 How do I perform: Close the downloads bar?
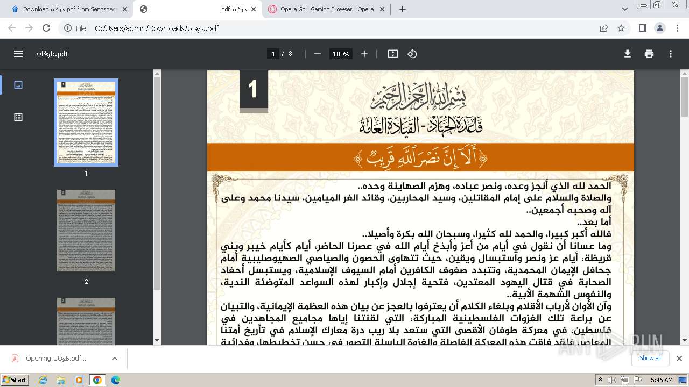[x=679, y=359]
